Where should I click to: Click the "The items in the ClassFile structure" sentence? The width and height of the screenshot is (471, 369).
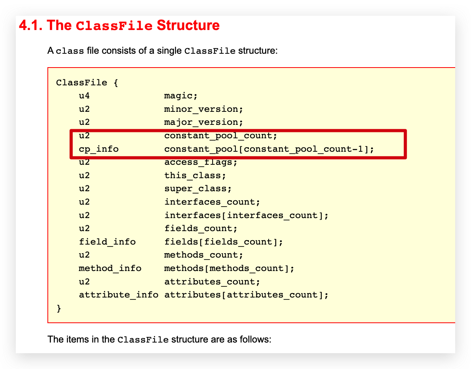point(159,339)
